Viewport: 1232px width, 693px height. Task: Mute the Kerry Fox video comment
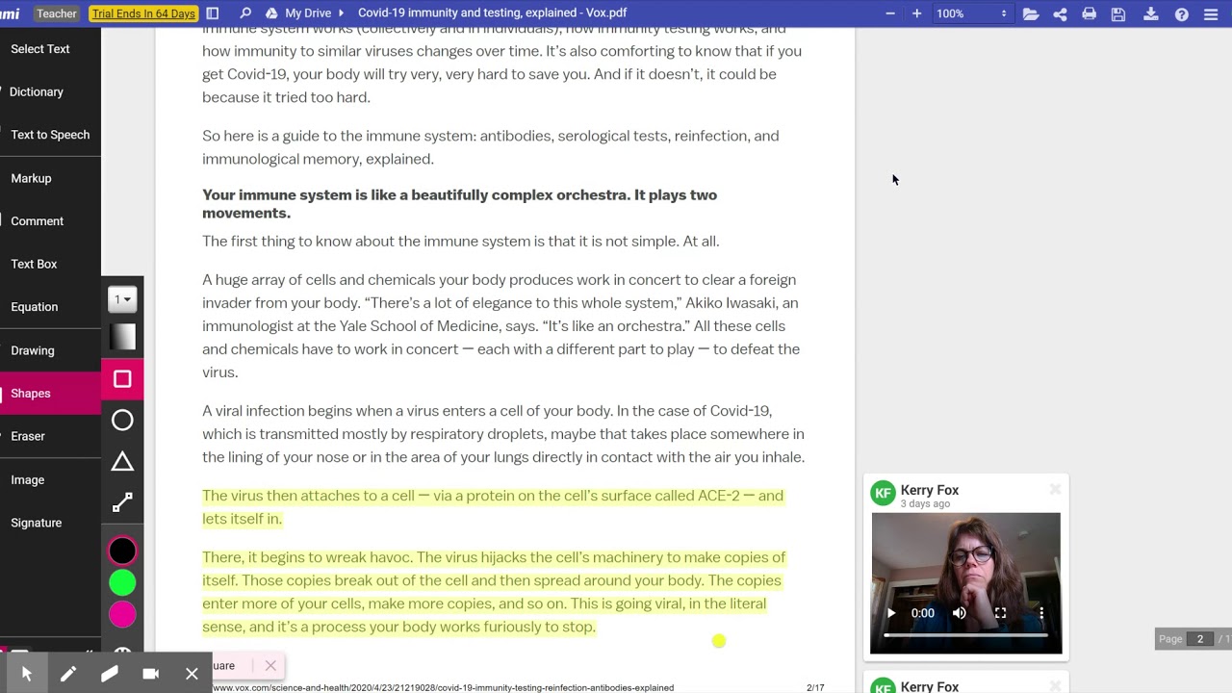point(960,613)
